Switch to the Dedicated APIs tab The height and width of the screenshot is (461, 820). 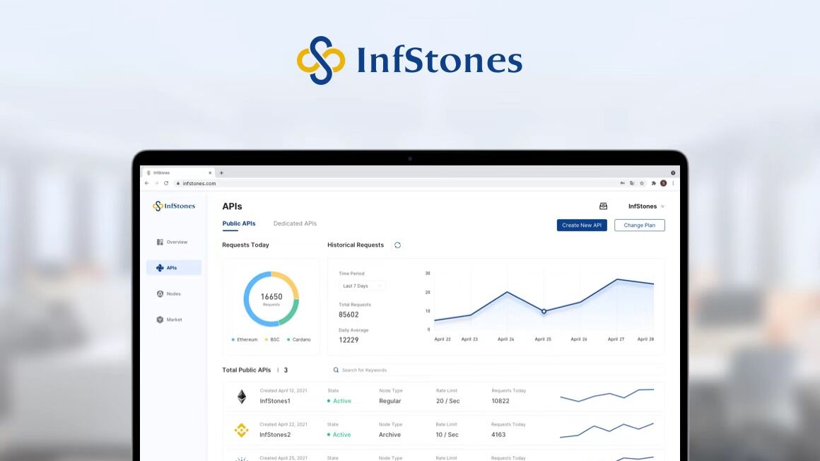pyautogui.click(x=295, y=223)
